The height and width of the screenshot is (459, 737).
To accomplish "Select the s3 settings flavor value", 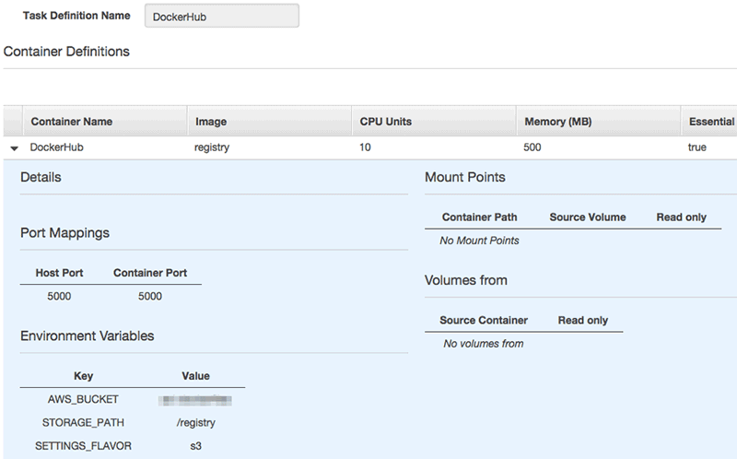I will [196, 446].
